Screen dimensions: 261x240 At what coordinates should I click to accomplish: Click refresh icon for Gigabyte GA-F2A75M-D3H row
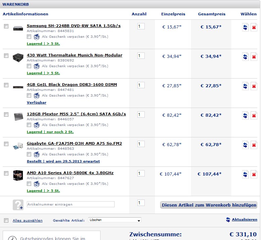pyautogui.click(x=245, y=145)
